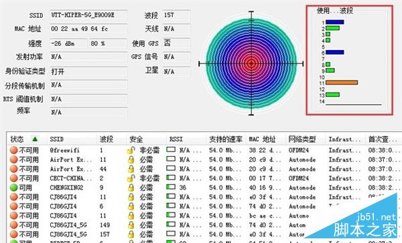Sort by the RSSI column header
Viewport: 402px width, 243px height.
coord(176,140)
